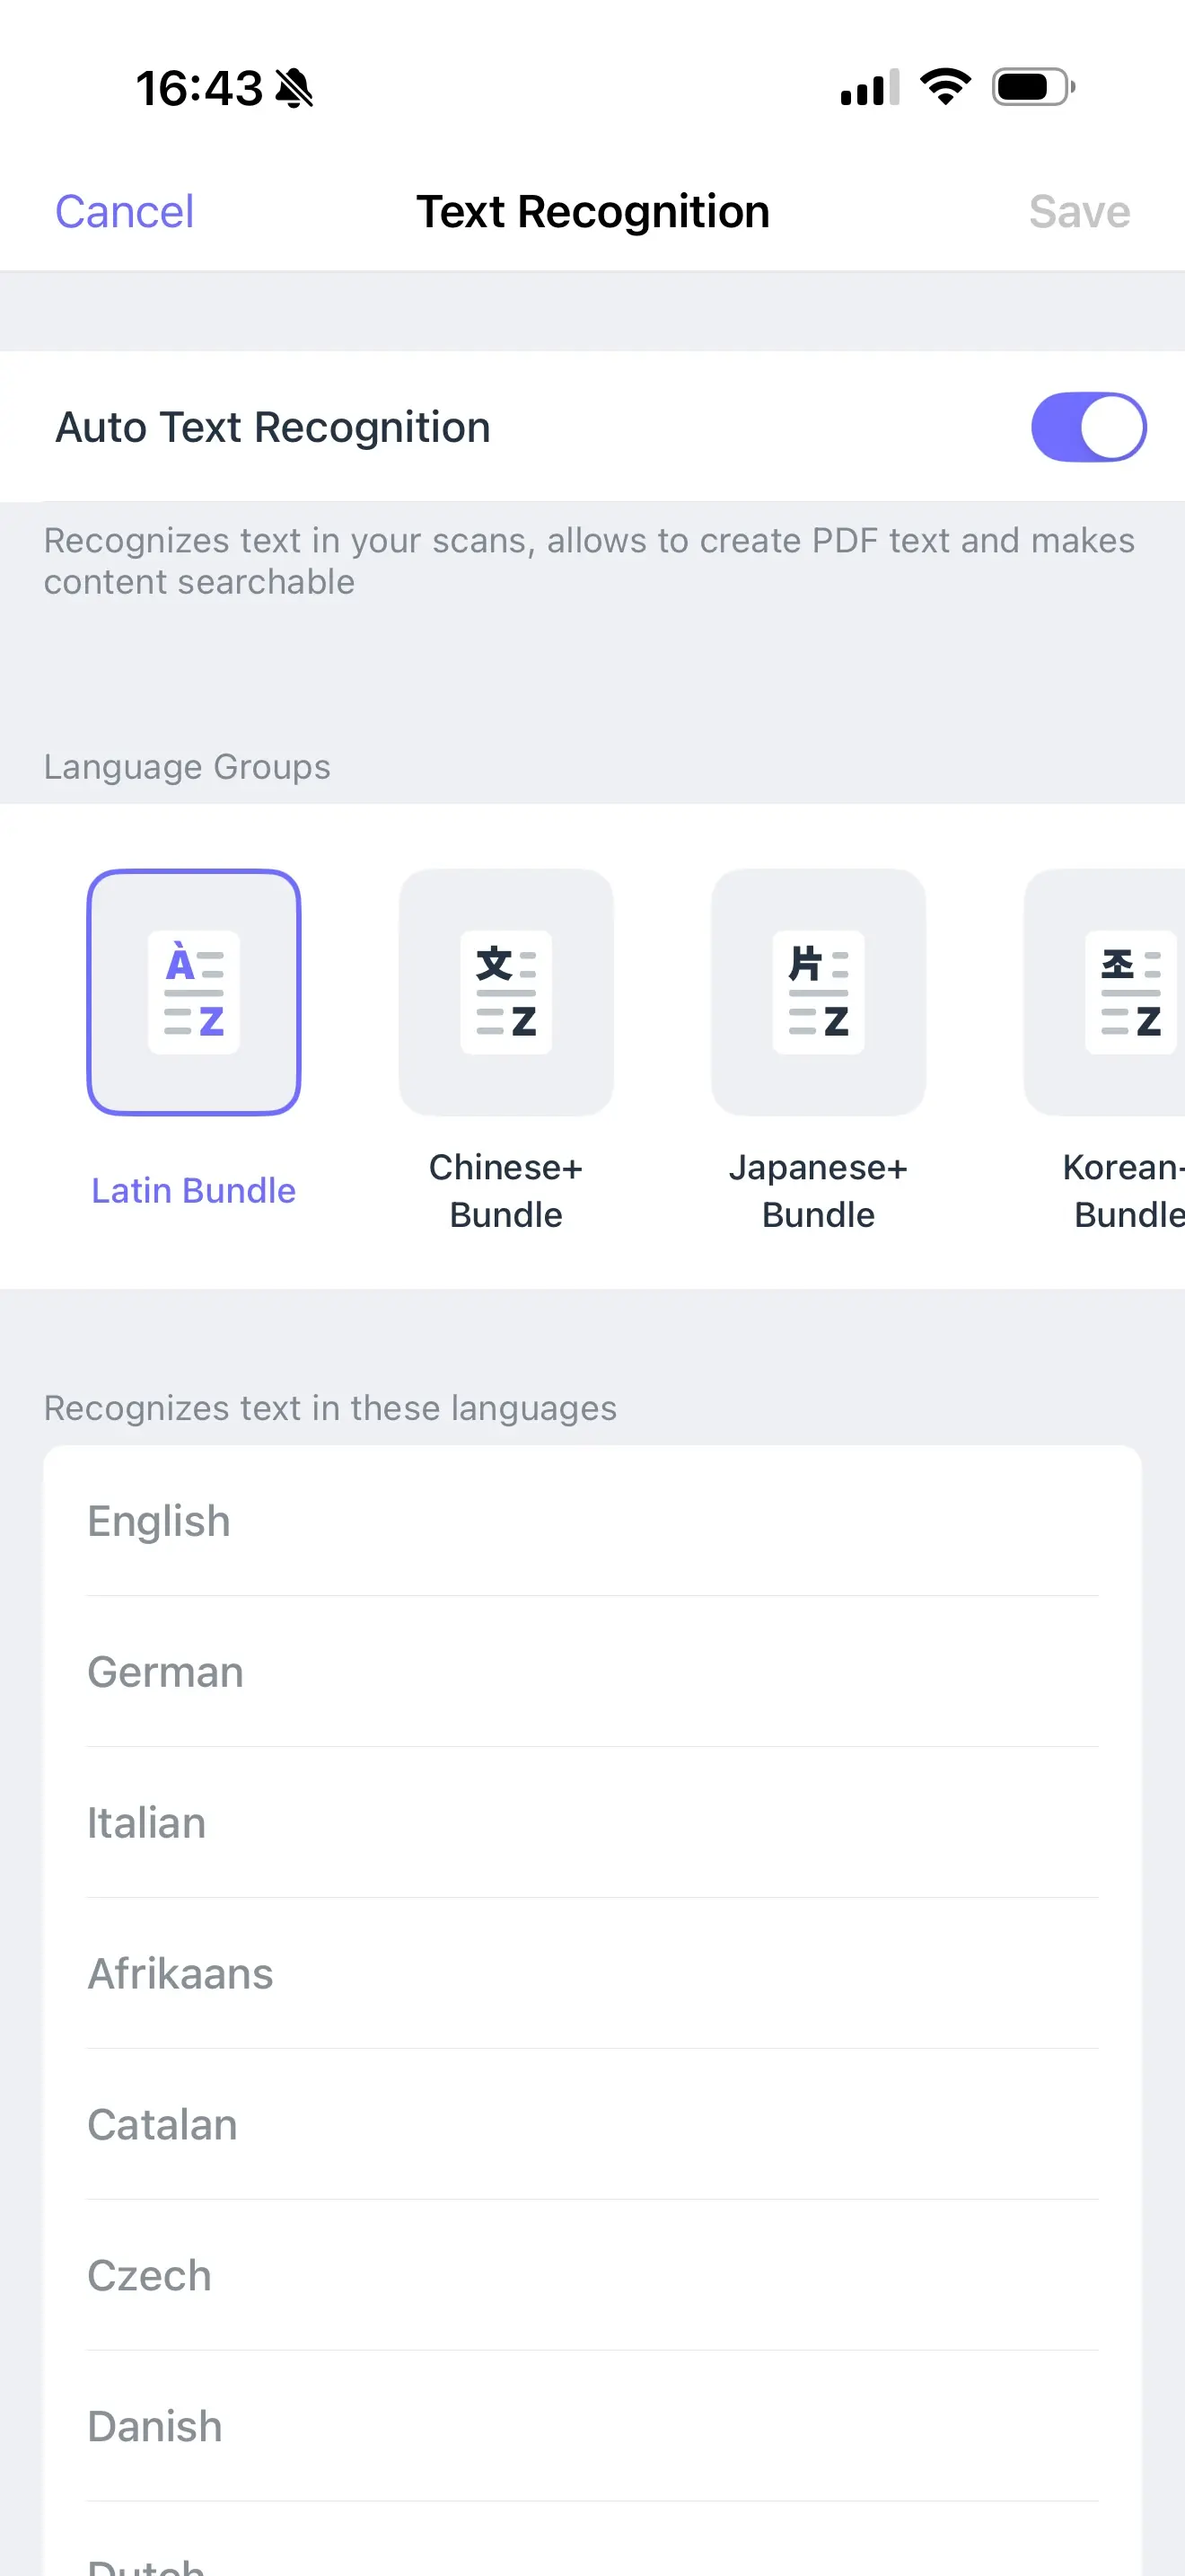1185x2576 pixels.
Task: Tap the Wi-Fi status icon
Action: 945,87
